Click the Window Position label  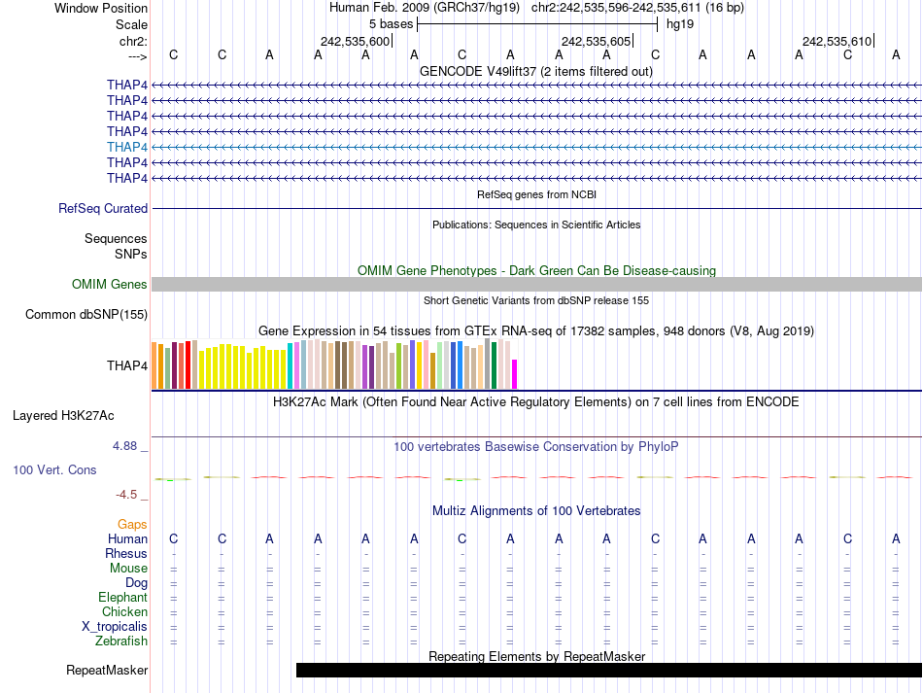coord(101,8)
